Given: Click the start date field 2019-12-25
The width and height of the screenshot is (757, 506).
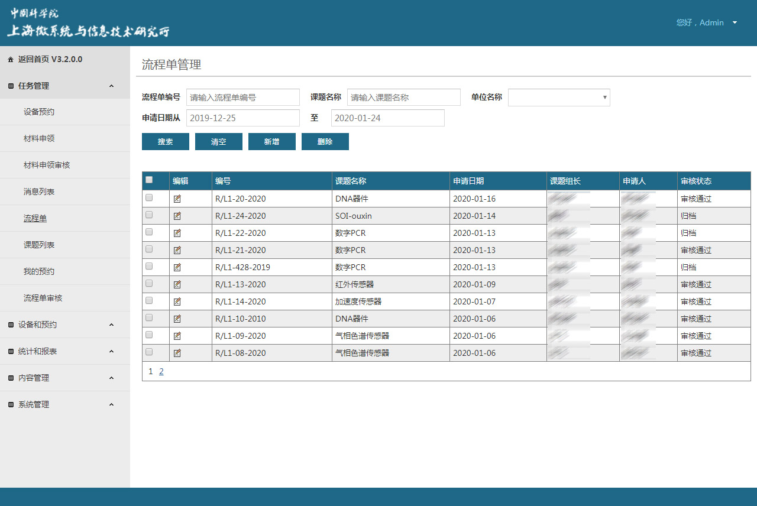Looking at the screenshot, I should point(243,118).
